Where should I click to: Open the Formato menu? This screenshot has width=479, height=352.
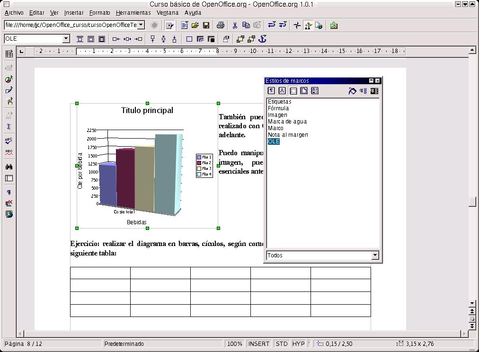99,13
